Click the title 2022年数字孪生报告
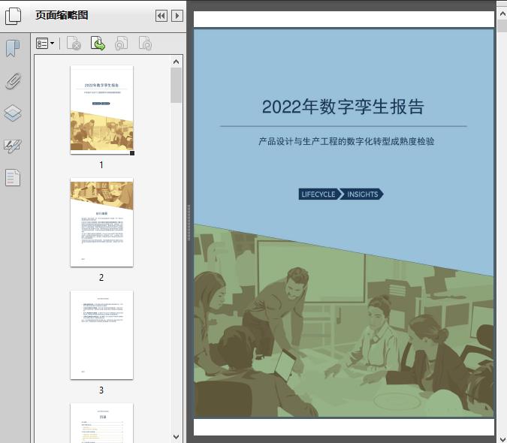Viewport: 507px width, 443px height. tap(343, 107)
